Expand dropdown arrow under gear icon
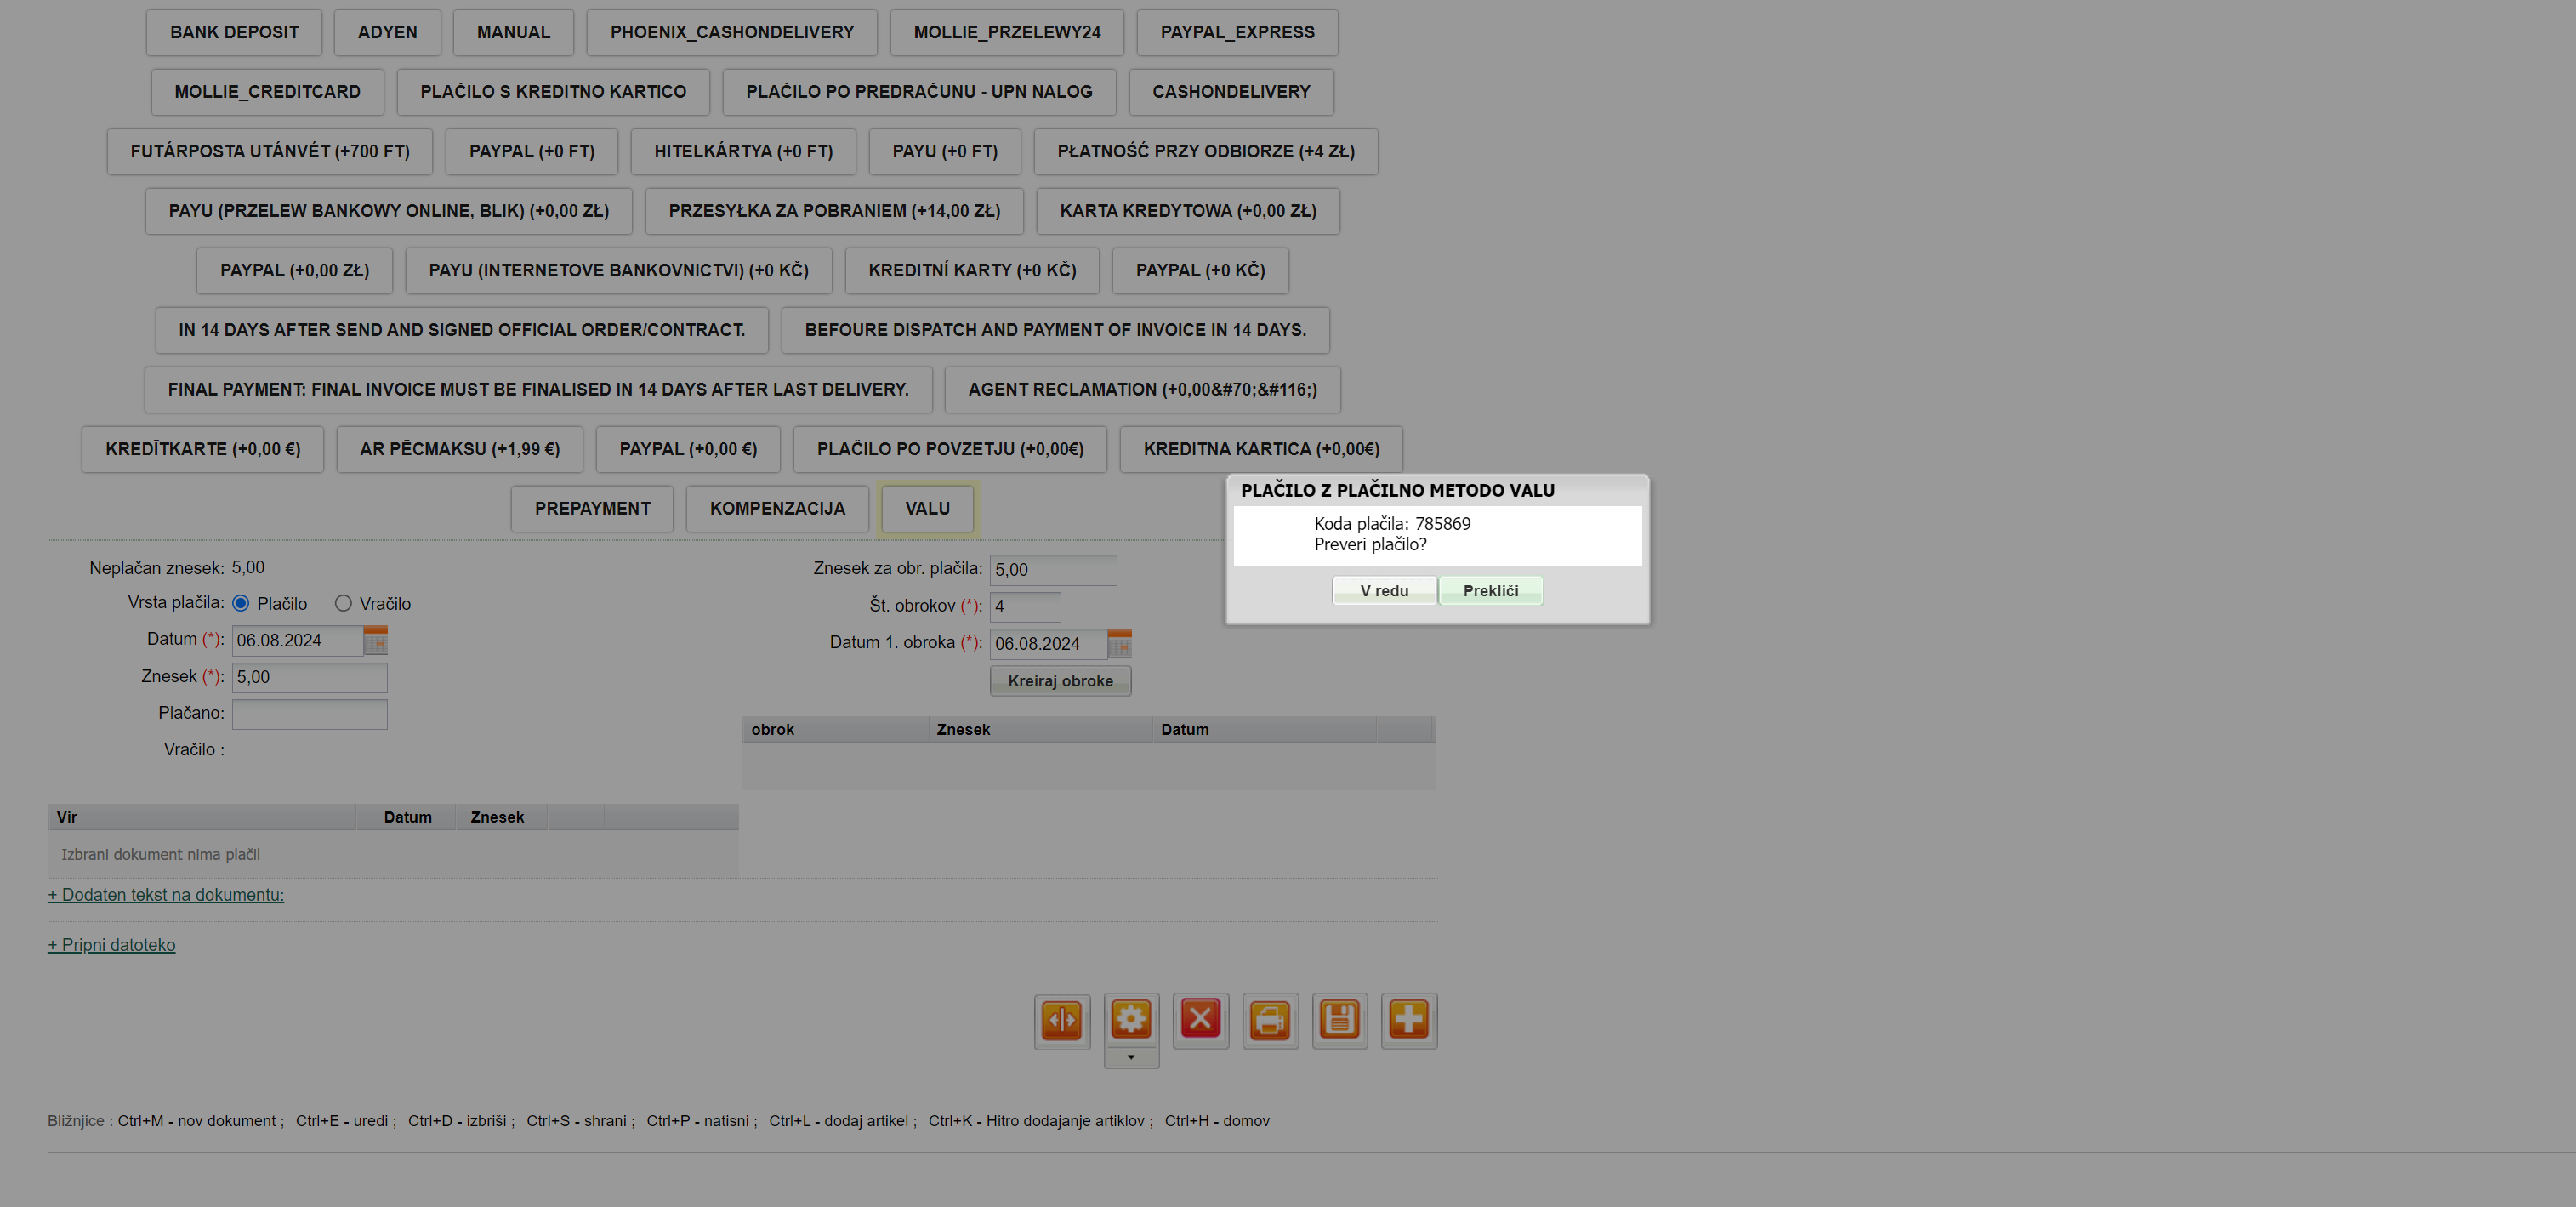This screenshot has height=1207, width=2576. [1131, 1057]
